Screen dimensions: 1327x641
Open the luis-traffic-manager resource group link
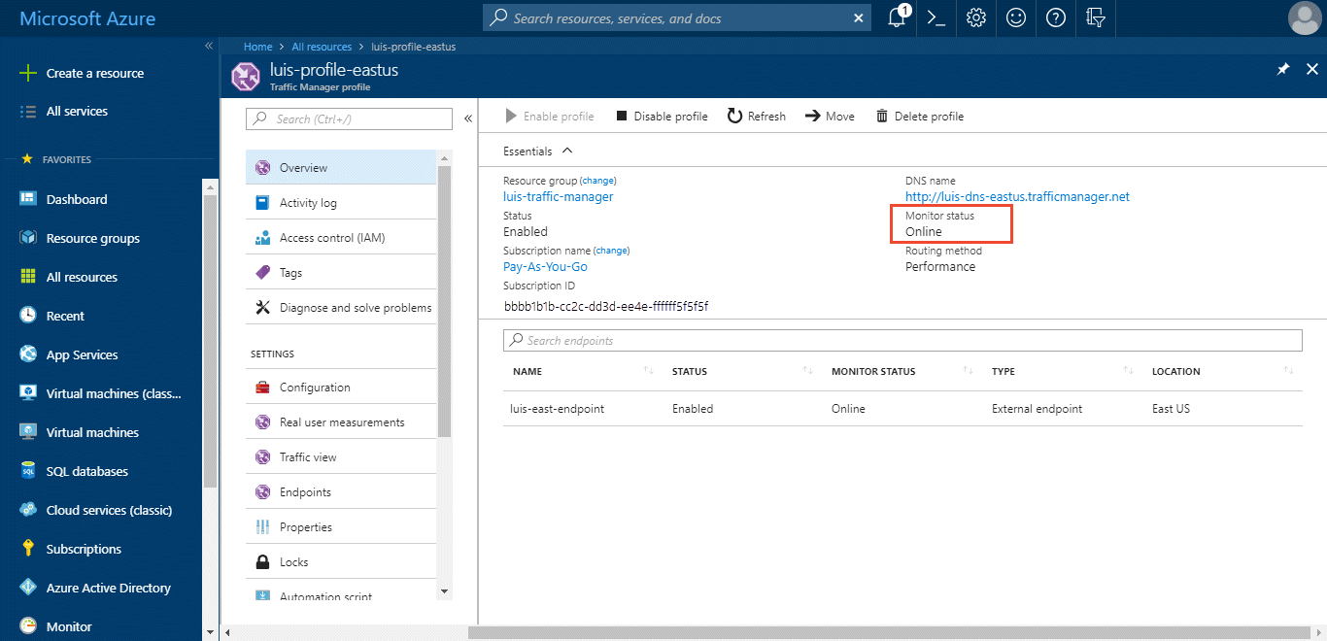click(x=558, y=196)
